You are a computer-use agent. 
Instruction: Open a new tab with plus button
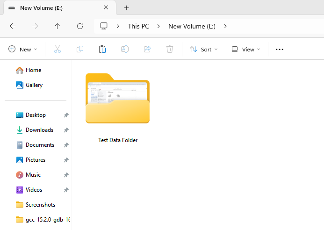click(126, 8)
